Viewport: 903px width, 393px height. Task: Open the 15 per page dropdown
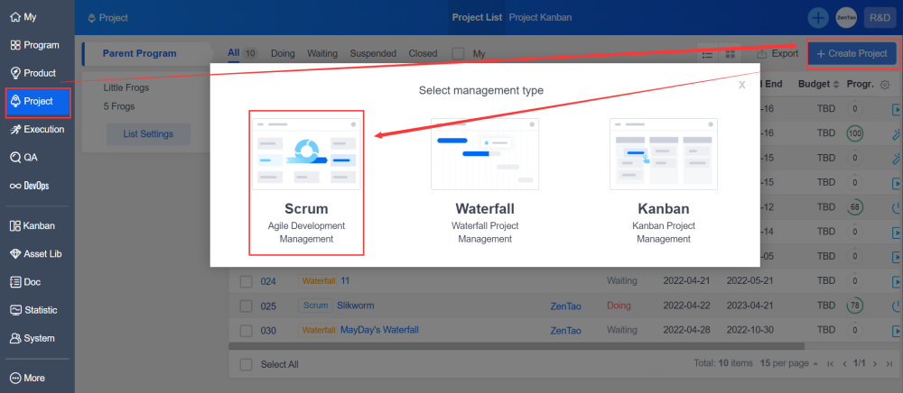[x=784, y=363]
